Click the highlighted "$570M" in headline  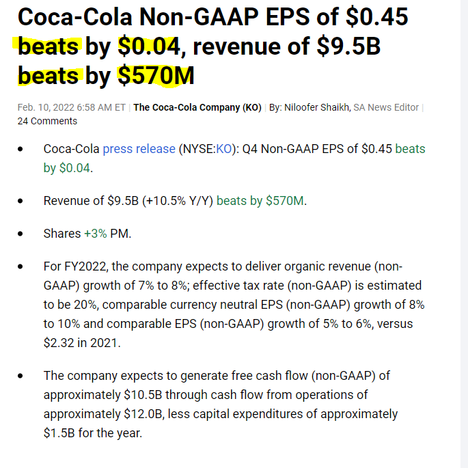[156, 76]
